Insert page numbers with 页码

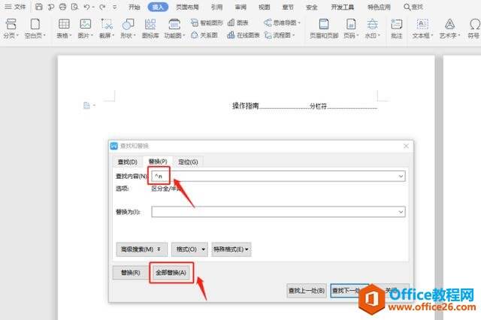351,29
